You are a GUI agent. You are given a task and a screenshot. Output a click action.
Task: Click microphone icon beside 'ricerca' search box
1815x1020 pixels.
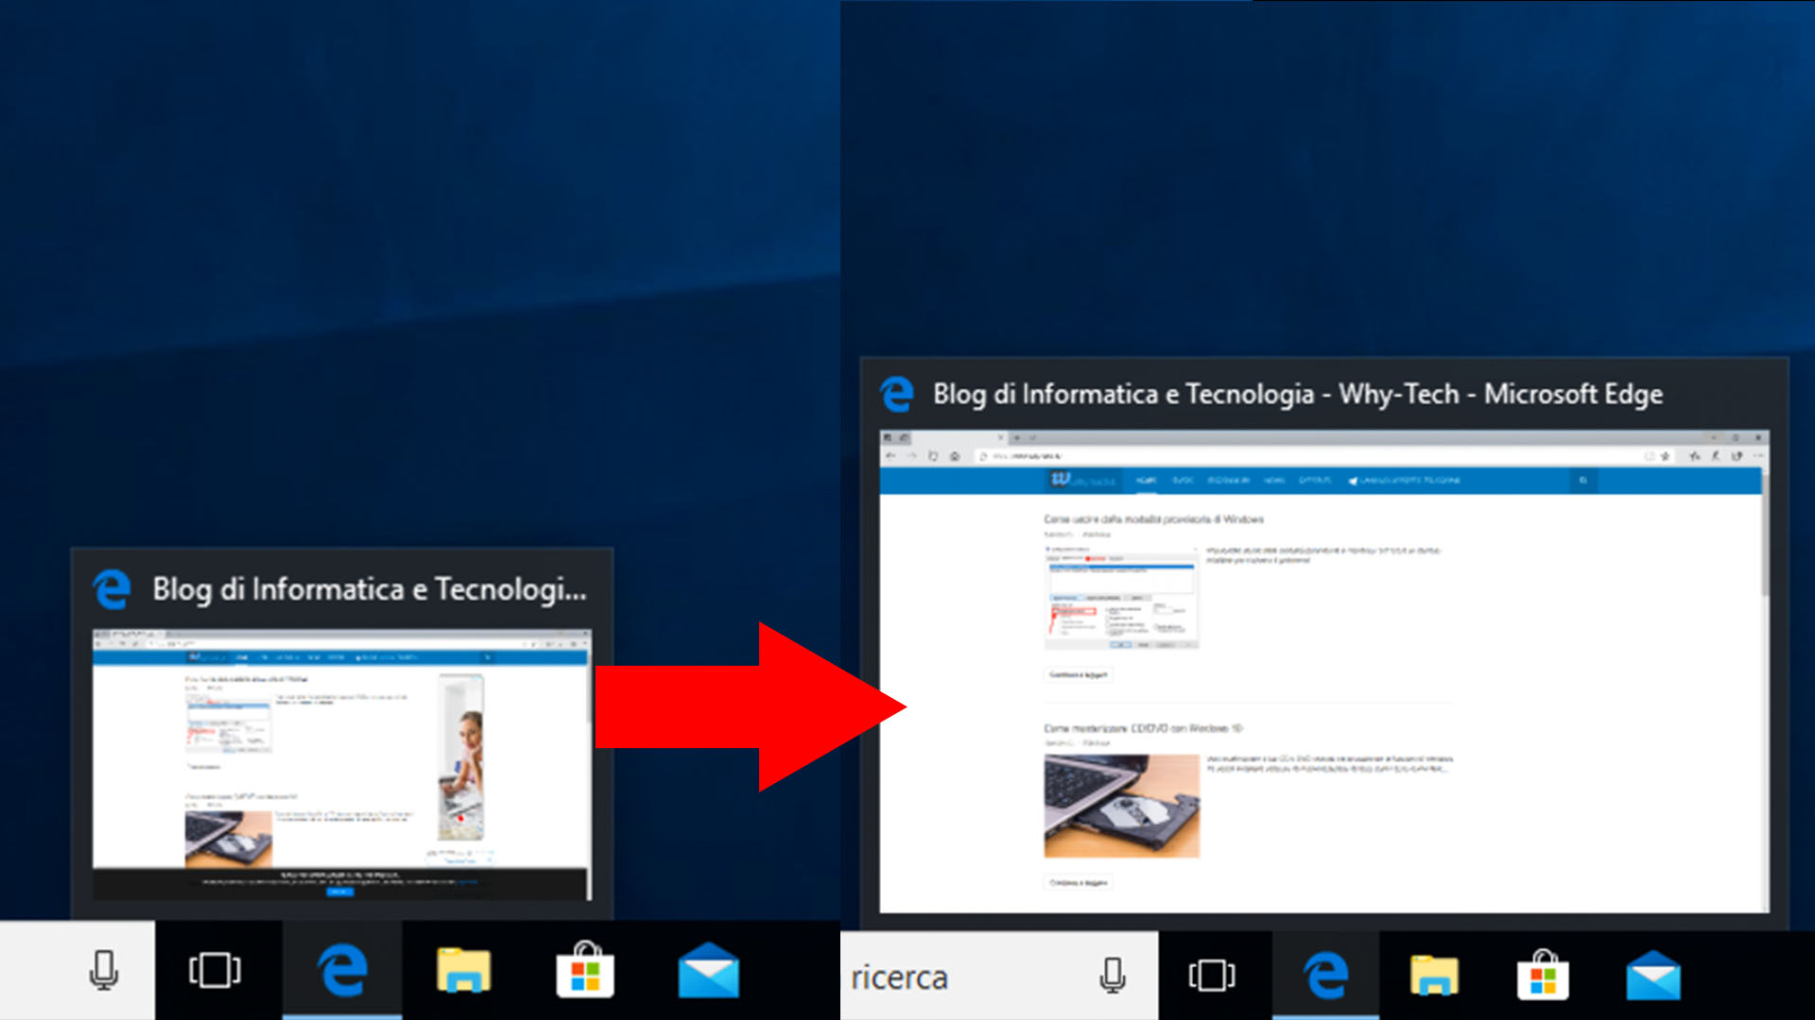[x=1114, y=977]
